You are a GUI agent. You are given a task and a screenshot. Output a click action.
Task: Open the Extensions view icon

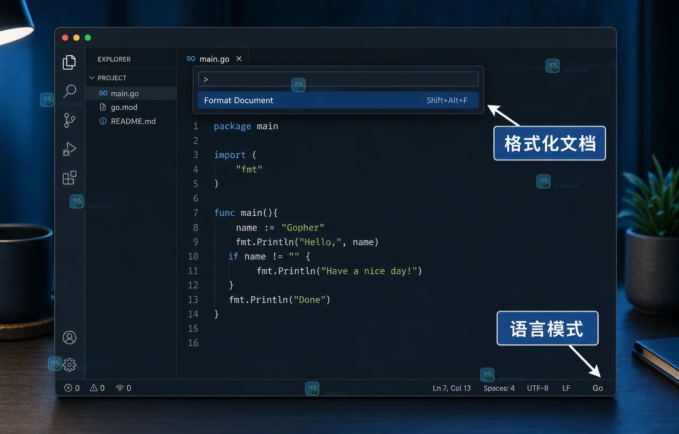[69, 178]
